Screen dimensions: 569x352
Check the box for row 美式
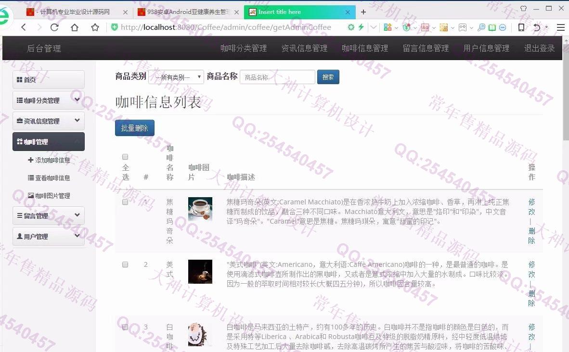click(125, 264)
